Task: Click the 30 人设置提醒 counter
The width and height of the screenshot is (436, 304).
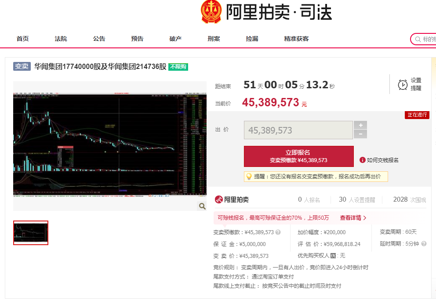Action: (357, 199)
